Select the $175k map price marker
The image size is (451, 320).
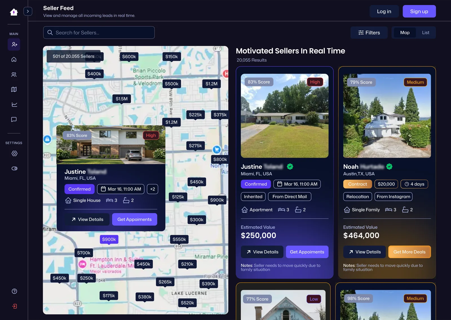click(x=109, y=296)
